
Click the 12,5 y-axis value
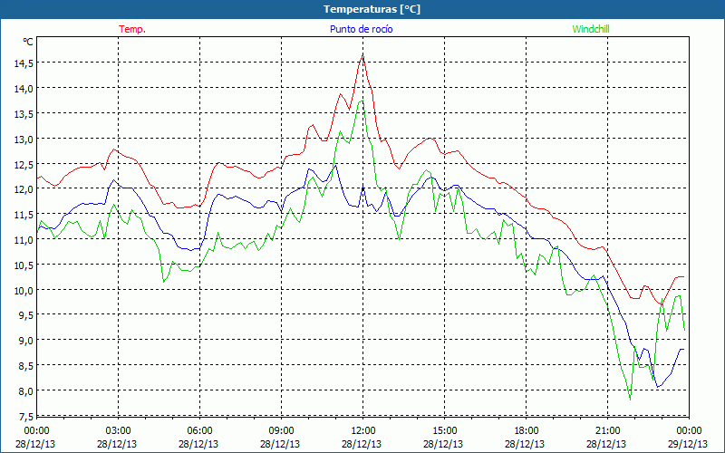24,165
